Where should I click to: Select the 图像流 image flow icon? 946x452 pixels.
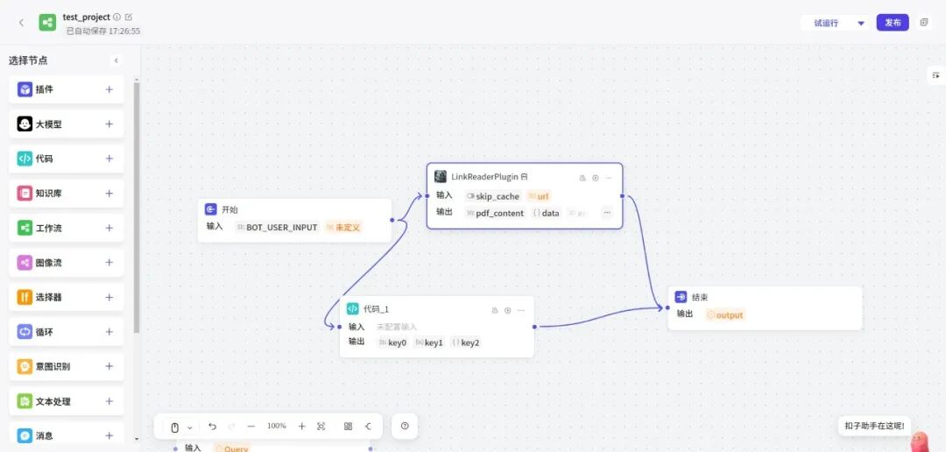pyautogui.click(x=25, y=263)
